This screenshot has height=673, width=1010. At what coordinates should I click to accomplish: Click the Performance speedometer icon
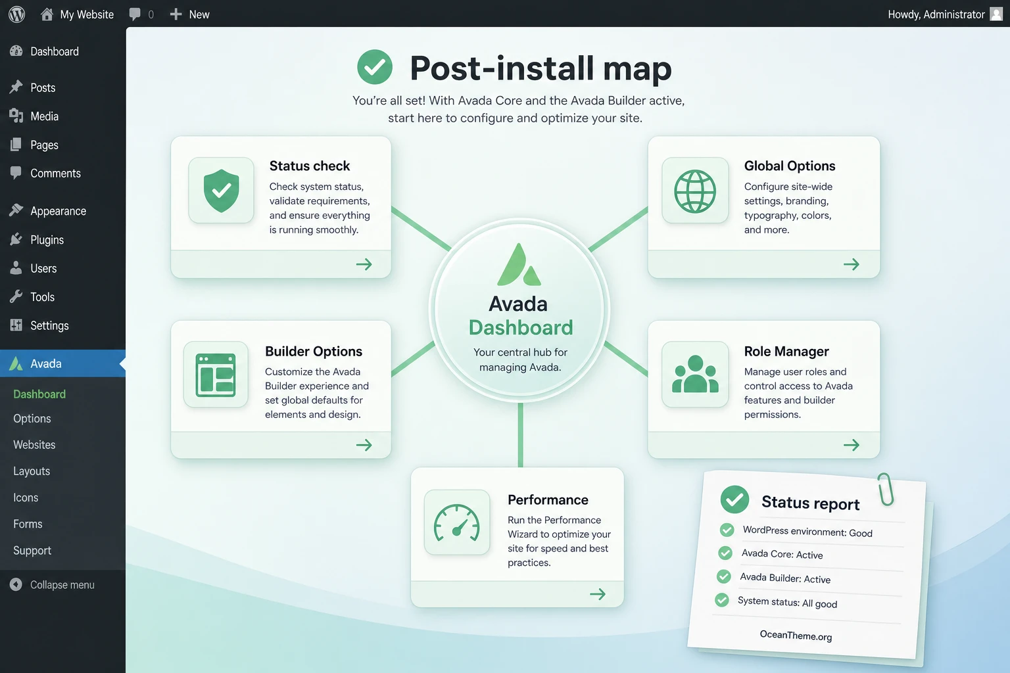click(457, 522)
